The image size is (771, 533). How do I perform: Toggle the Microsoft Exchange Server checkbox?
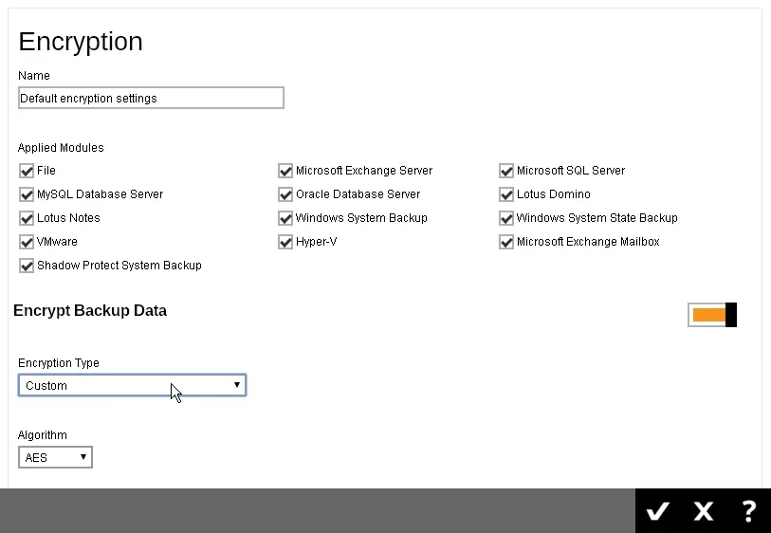(285, 171)
